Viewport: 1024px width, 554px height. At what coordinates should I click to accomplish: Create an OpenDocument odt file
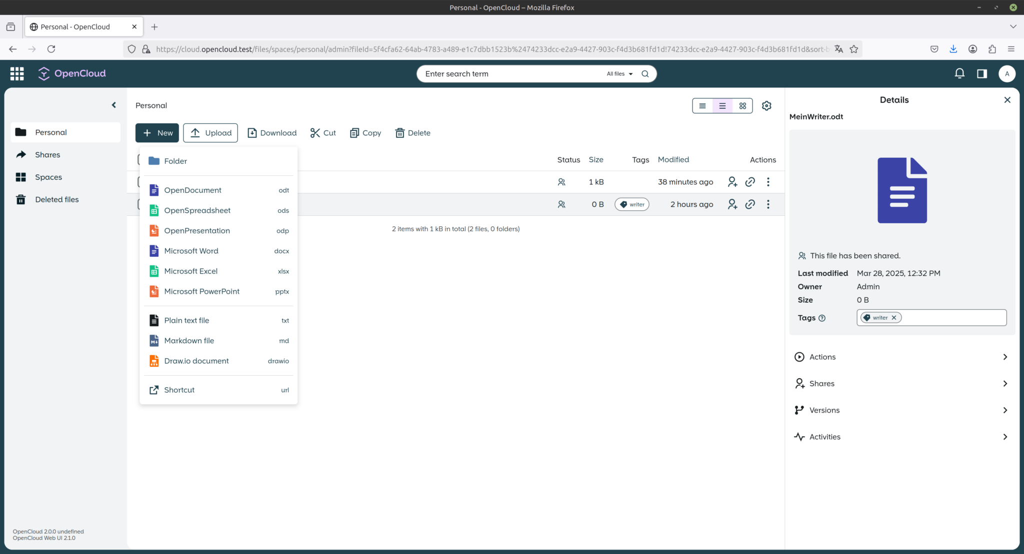point(218,190)
